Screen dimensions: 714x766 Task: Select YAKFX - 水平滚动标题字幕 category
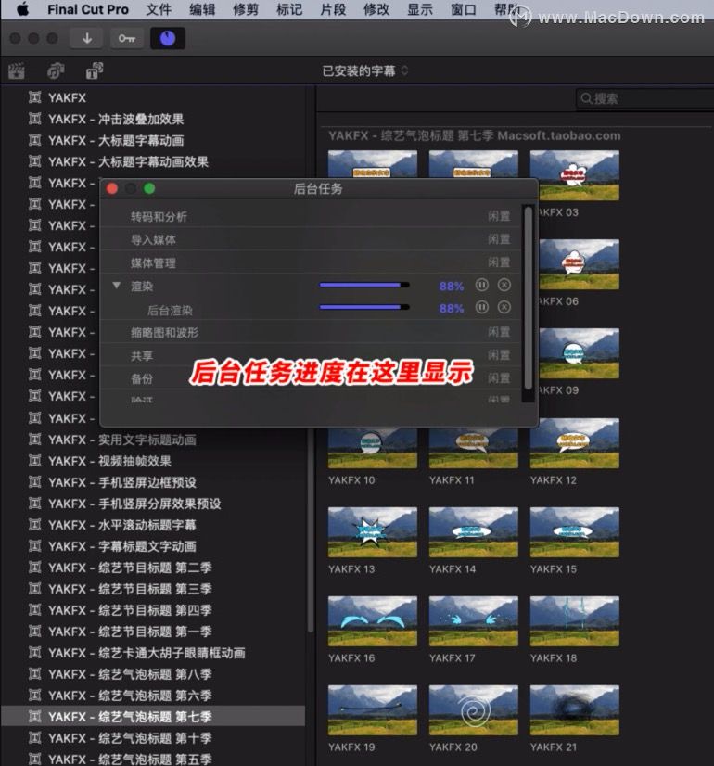tap(153, 525)
